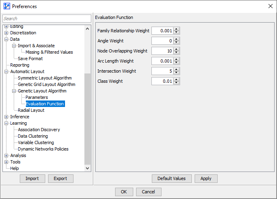Screen dimensions: 277x199
Task: Select Parameters under Genetic Layout Algorithm
Action: tap(36, 97)
